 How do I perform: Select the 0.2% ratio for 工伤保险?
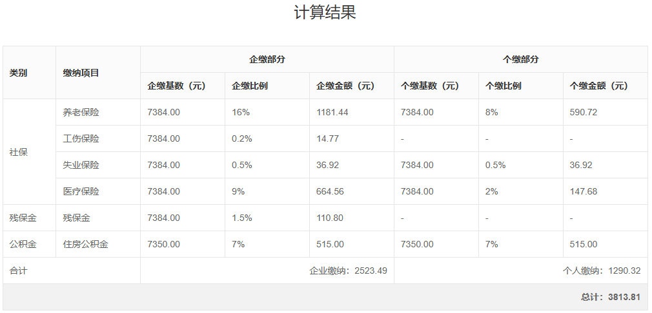242,139
